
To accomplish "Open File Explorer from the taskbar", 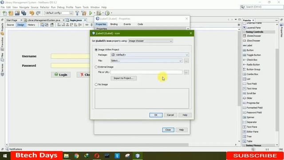I will 66,156.
